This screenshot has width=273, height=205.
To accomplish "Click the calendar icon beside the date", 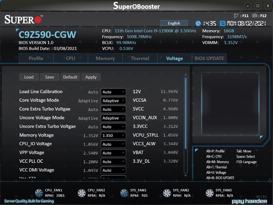I will (x=222, y=23).
